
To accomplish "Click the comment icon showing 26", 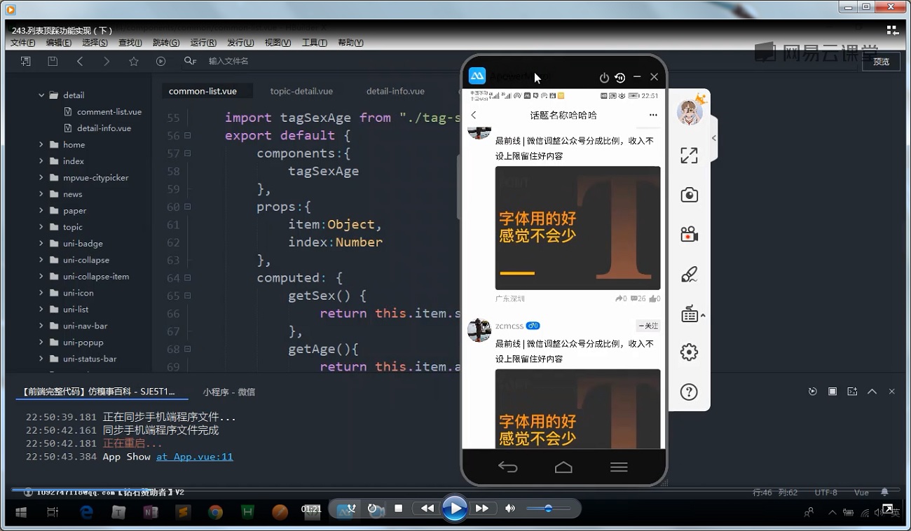I will coord(634,299).
